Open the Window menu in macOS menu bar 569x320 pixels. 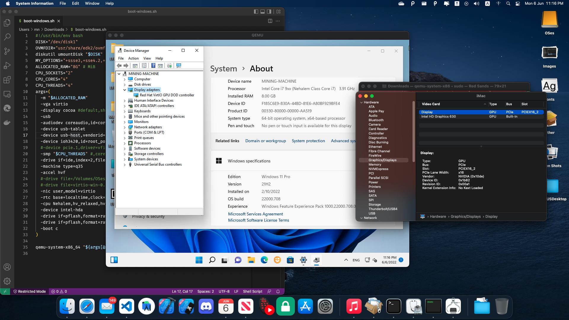[92, 4]
